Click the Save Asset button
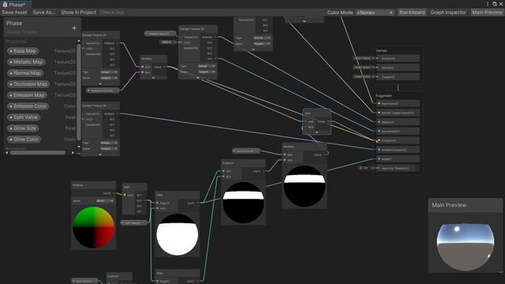505x284 pixels. coord(14,13)
